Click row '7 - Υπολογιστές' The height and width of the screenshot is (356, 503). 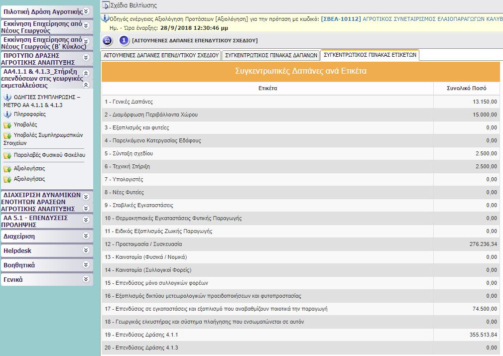[301, 179]
